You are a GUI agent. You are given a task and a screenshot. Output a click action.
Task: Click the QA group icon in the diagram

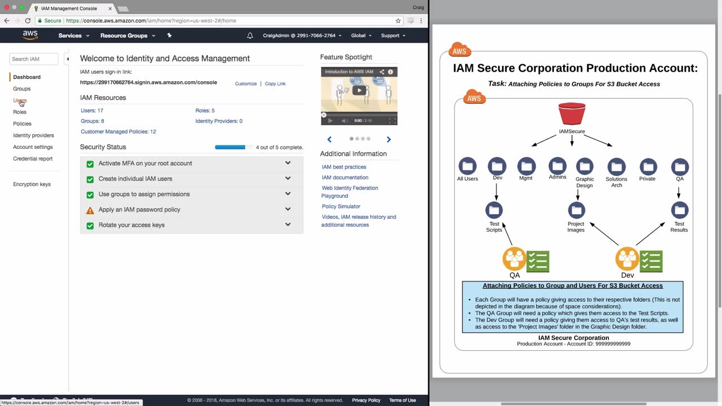click(x=514, y=259)
